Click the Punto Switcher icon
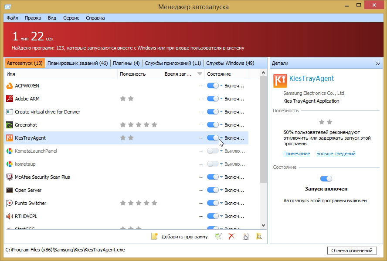Image resolution: width=387 pixels, height=261 pixels. pyautogui.click(x=10, y=203)
